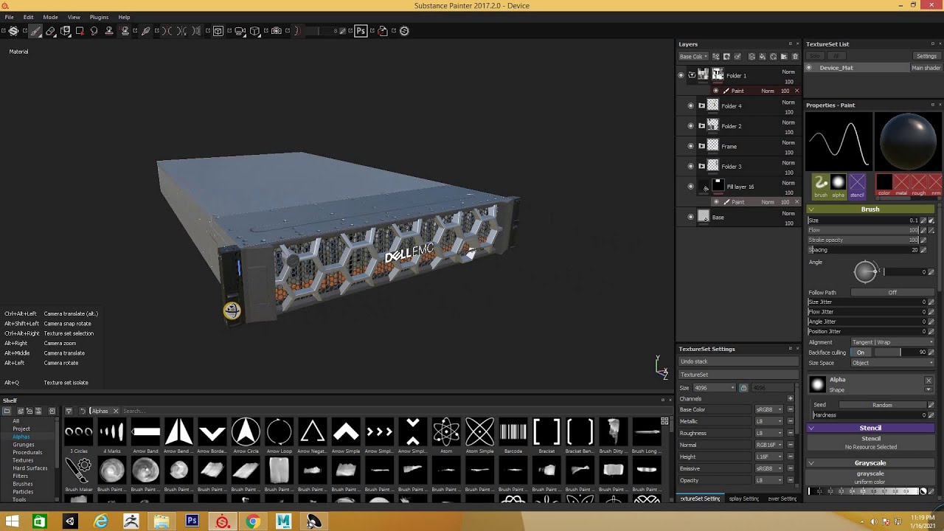Filter the shelf with the funnel icon
The height and width of the screenshot is (531, 944).
69,411
